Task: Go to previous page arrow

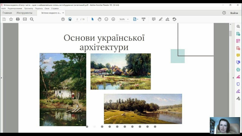Action: 63,19
